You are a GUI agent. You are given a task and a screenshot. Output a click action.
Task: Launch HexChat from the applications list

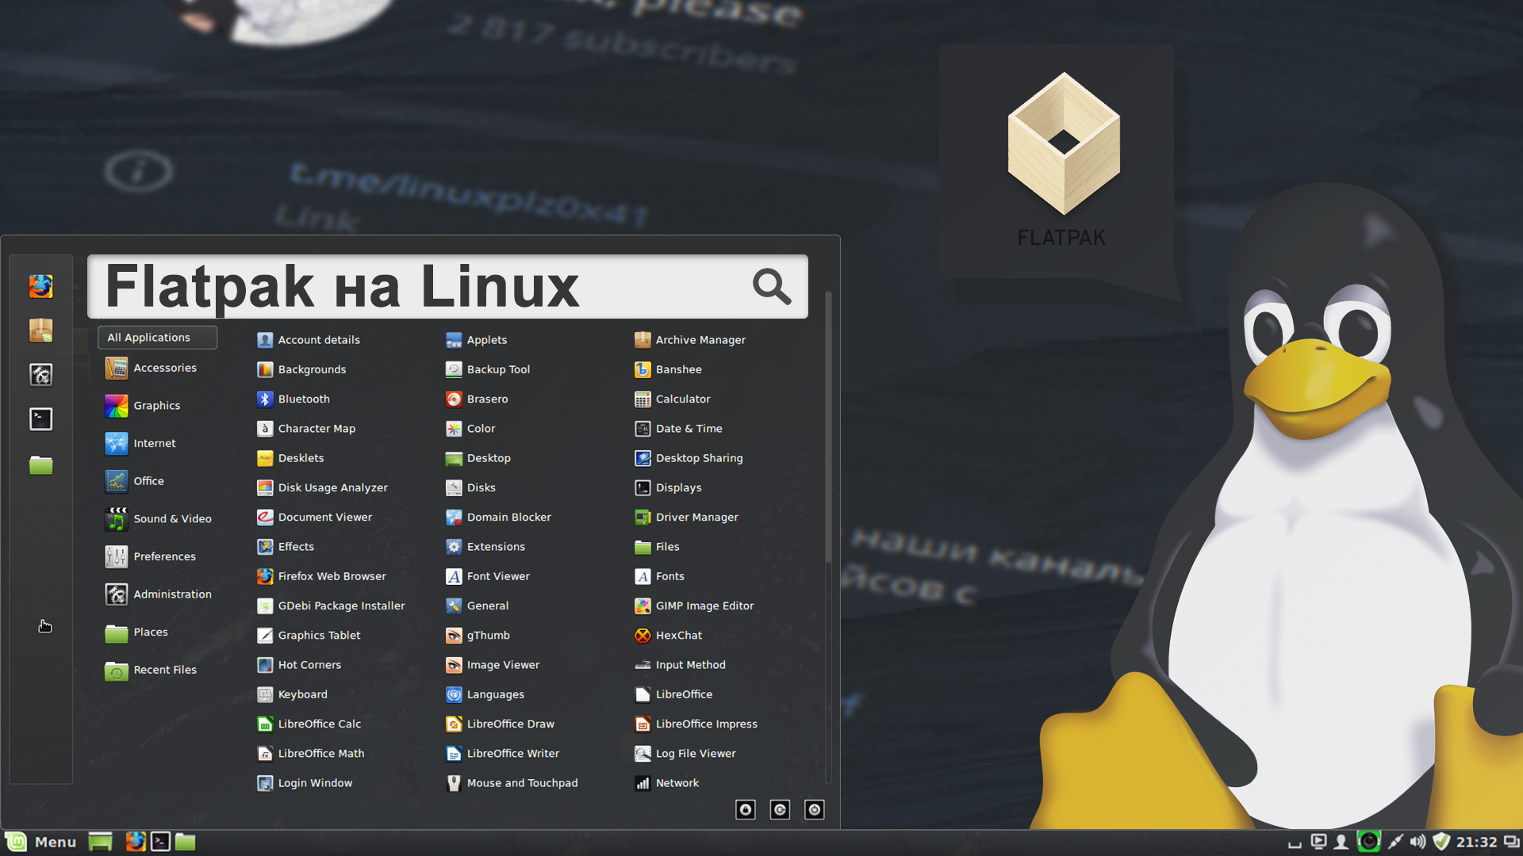click(x=678, y=635)
